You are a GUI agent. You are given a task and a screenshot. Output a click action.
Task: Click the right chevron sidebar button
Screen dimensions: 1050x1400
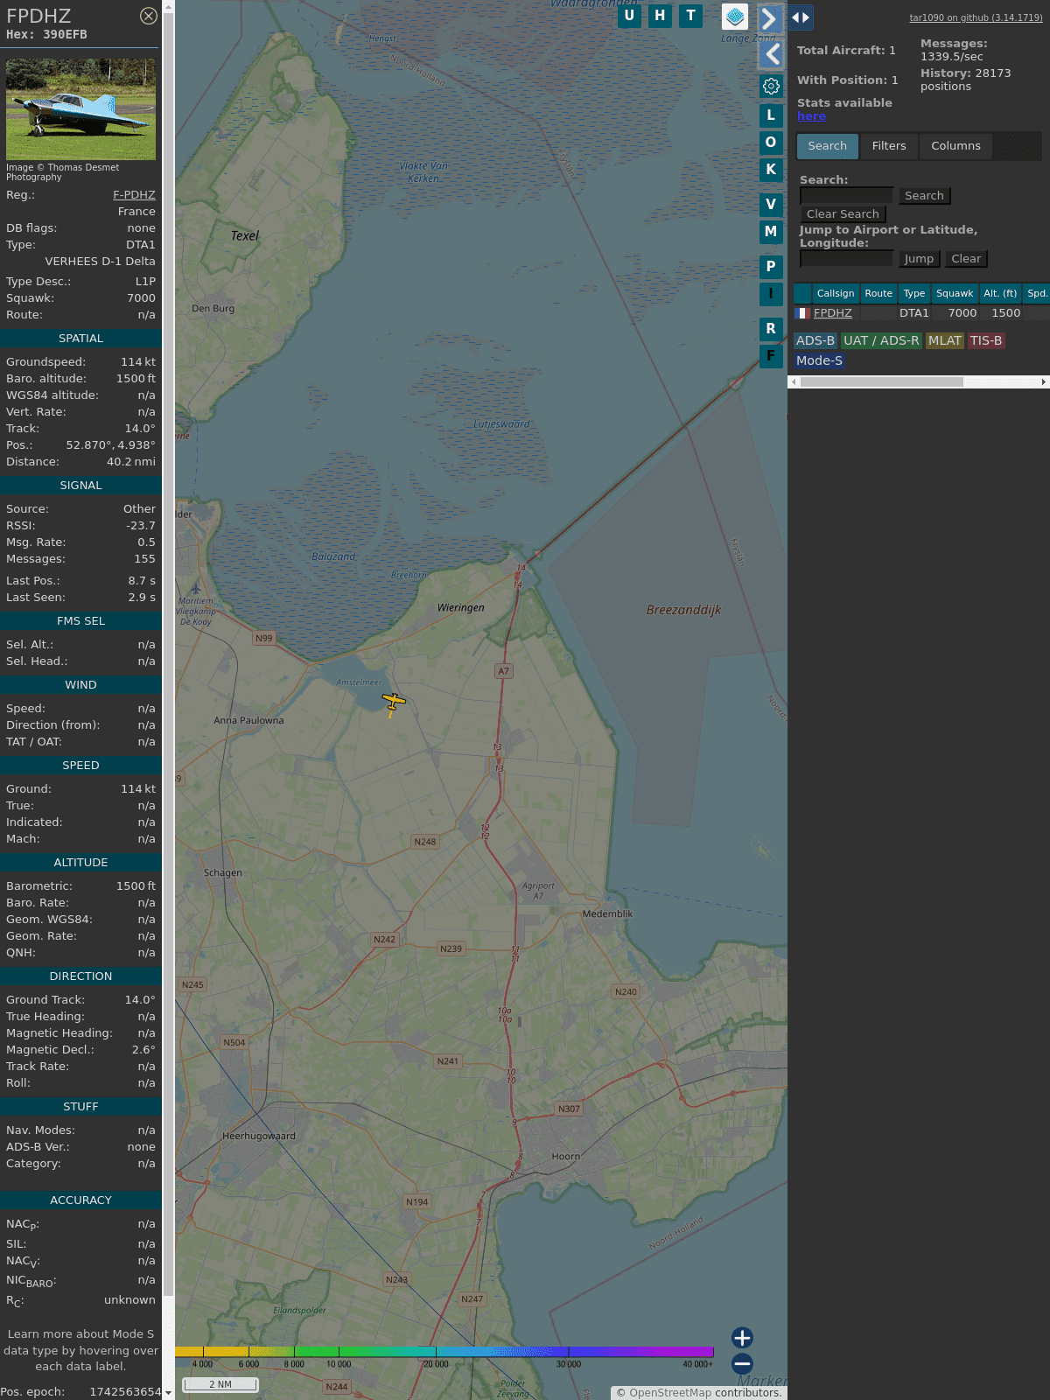(770, 18)
